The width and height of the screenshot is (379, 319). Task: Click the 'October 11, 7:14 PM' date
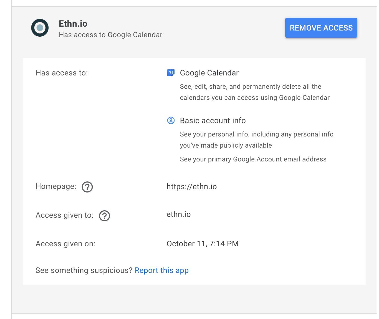(203, 244)
